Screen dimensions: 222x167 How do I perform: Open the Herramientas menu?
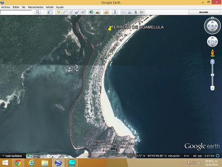[36, 7]
